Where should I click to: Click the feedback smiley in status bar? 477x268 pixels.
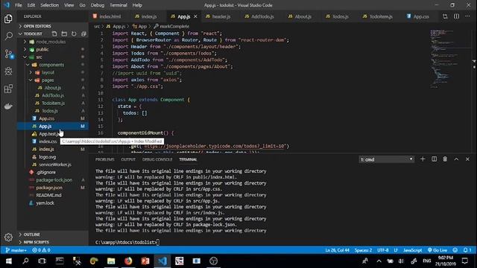(455, 250)
